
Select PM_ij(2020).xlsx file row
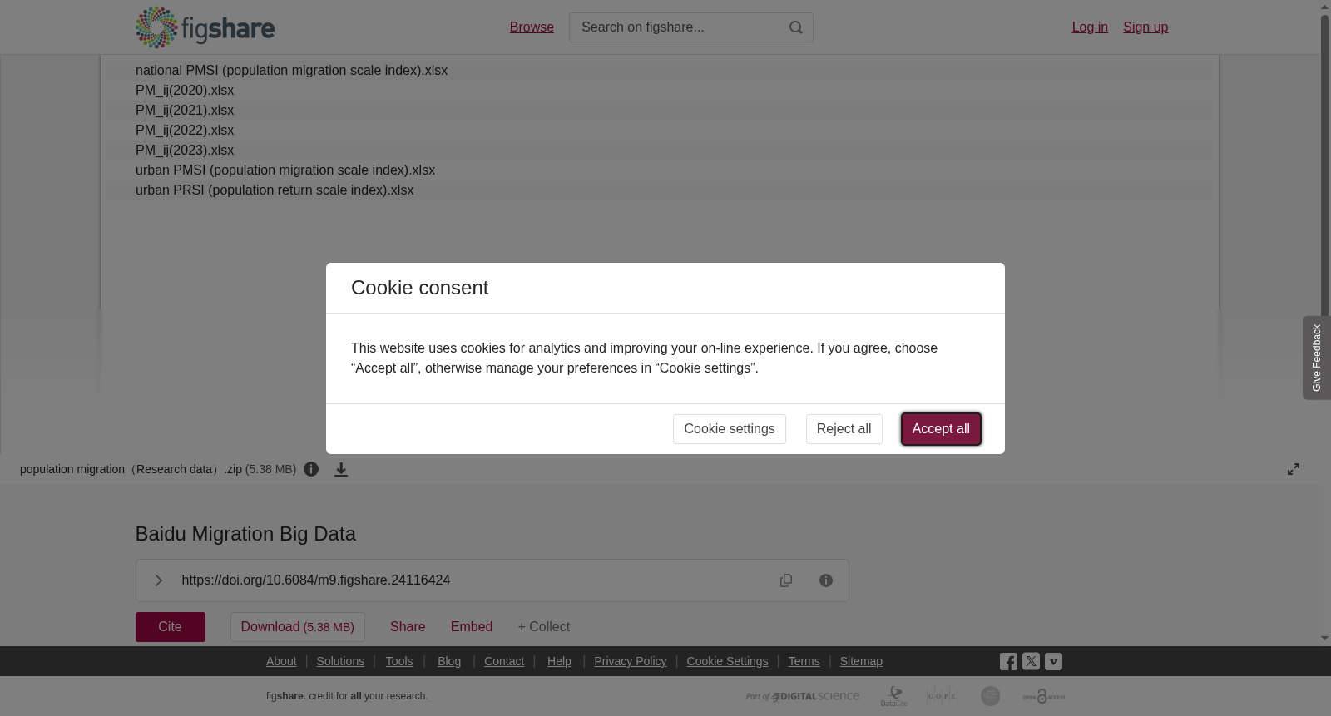tap(659, 91)
